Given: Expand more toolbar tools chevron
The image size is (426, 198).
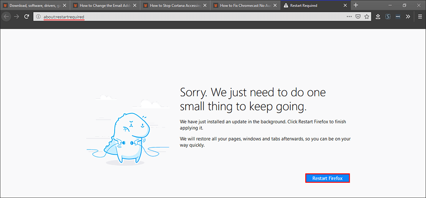Looking at the screenshot, I should coord(408,17).
